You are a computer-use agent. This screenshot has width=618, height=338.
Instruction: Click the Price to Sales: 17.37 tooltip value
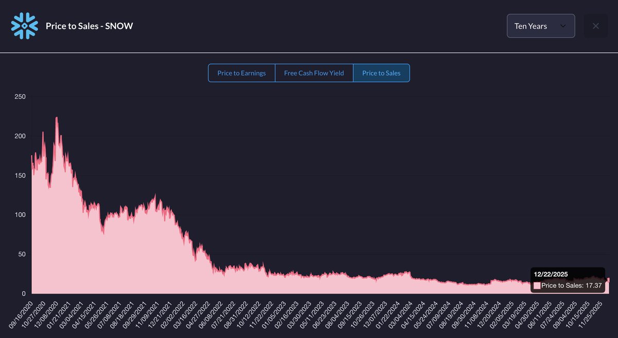[x=572, y=285]
